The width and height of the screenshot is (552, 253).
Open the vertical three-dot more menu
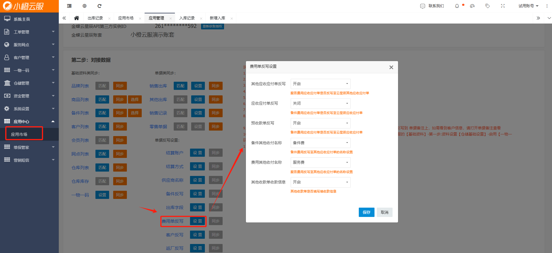547,6
